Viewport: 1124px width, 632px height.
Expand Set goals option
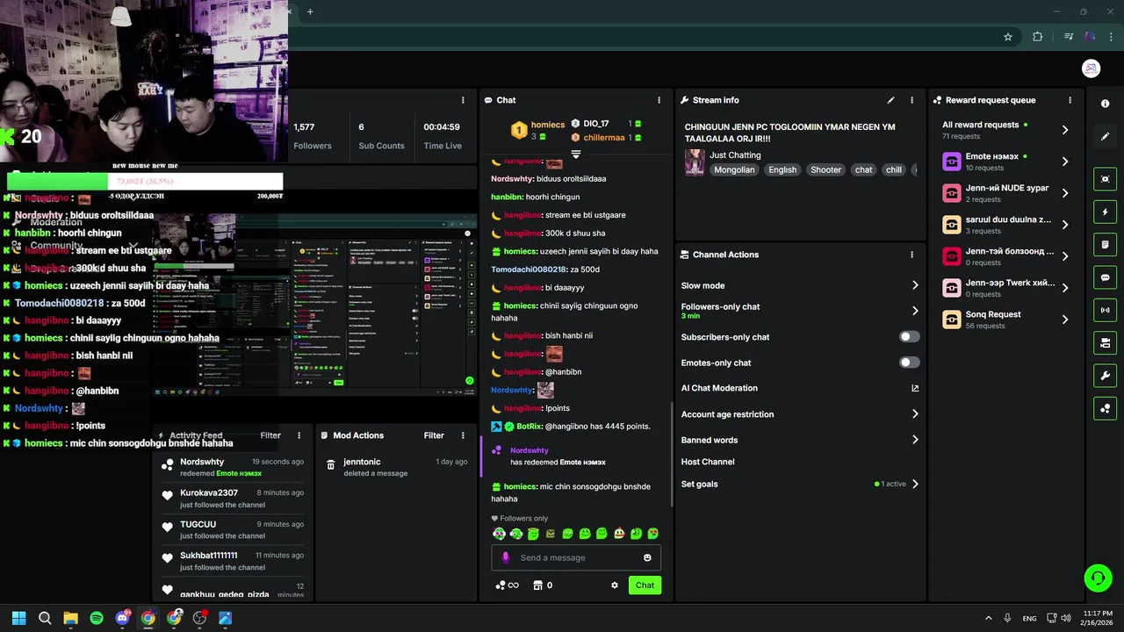pos(915,484)
